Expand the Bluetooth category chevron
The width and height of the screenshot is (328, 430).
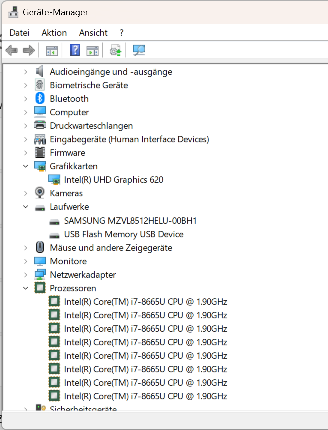26,98
